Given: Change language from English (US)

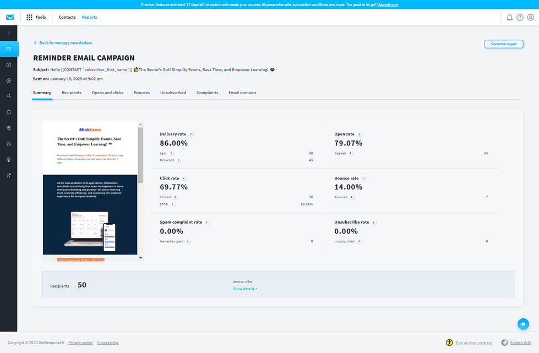Looking at the screenshot, I should tap(520, 343).
